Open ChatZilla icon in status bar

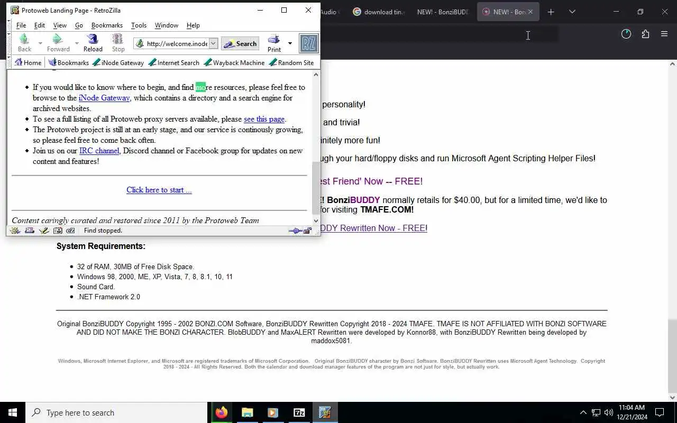[70, 231]
